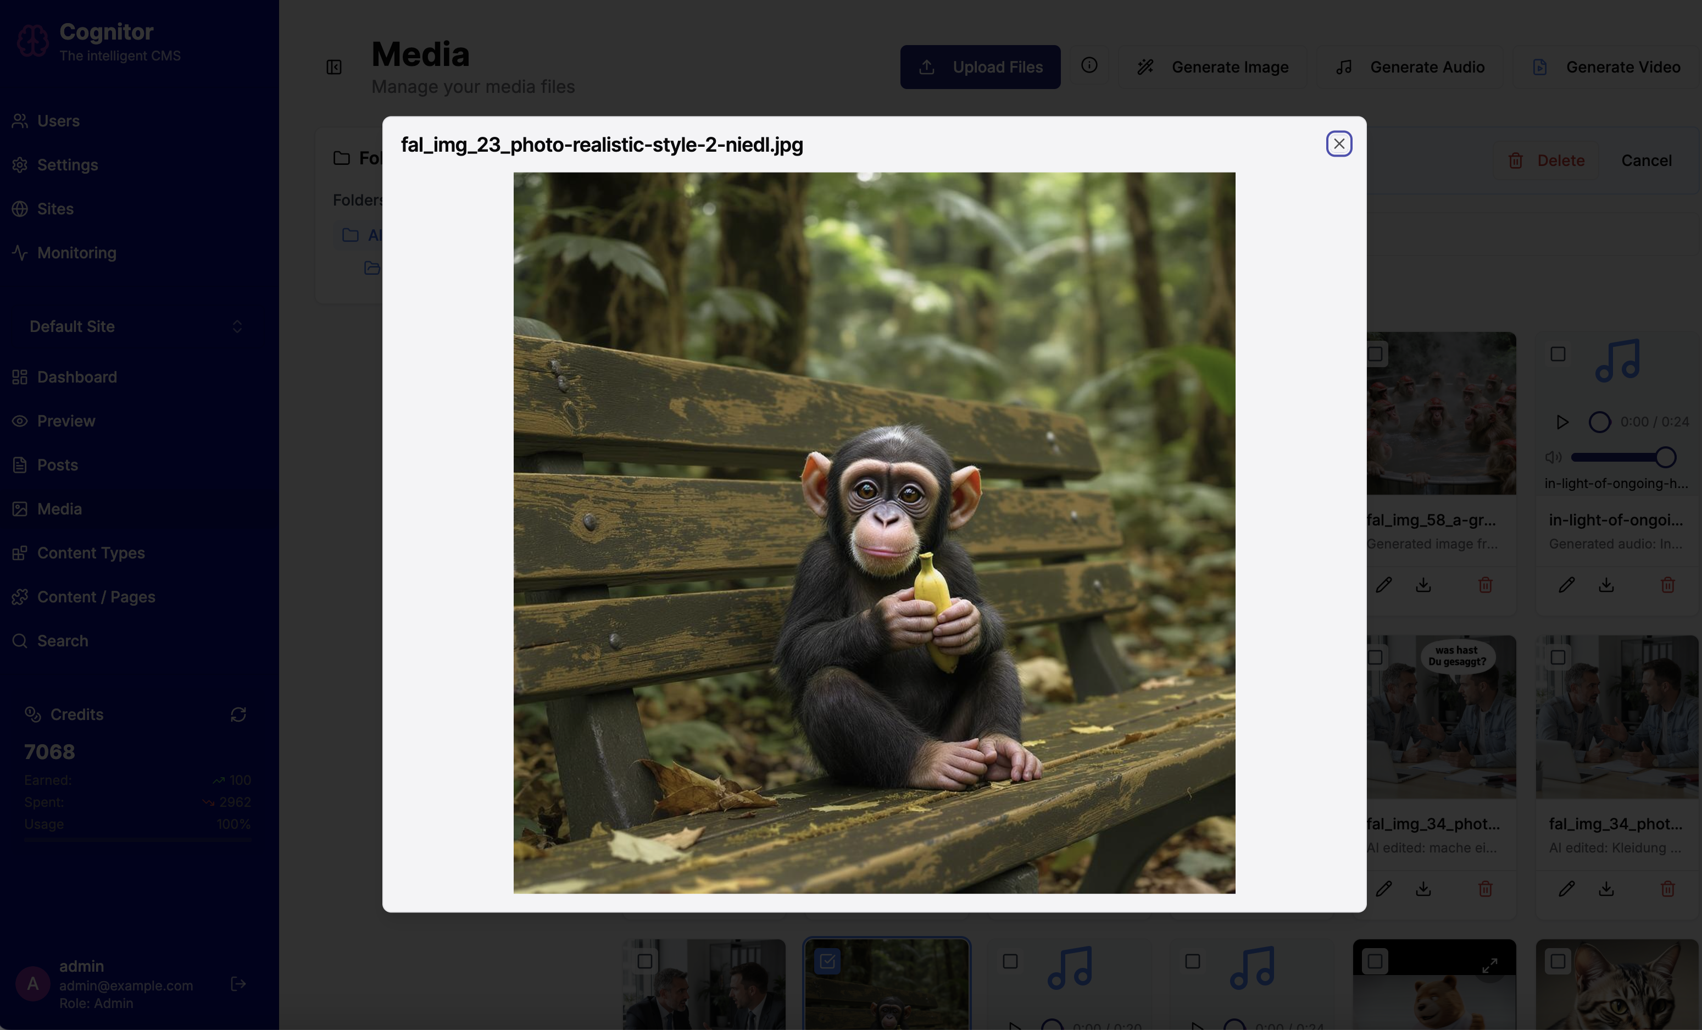1702x1030 pixels.
Task: Edit fal_img_34 with the pencil icon
Action: click(1384, 889)
